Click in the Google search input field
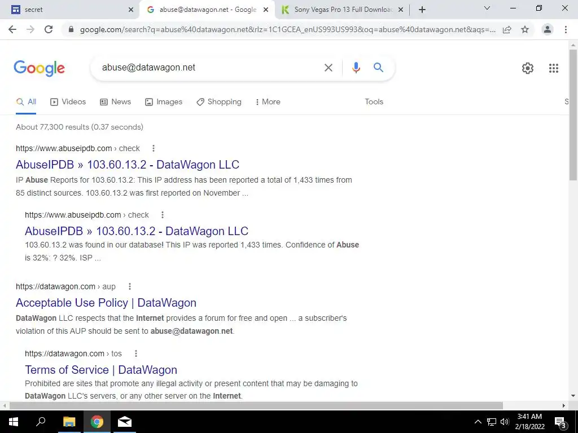Image resolution: width=578 pixels, height=433 pixels. click(x=210, y=68)
